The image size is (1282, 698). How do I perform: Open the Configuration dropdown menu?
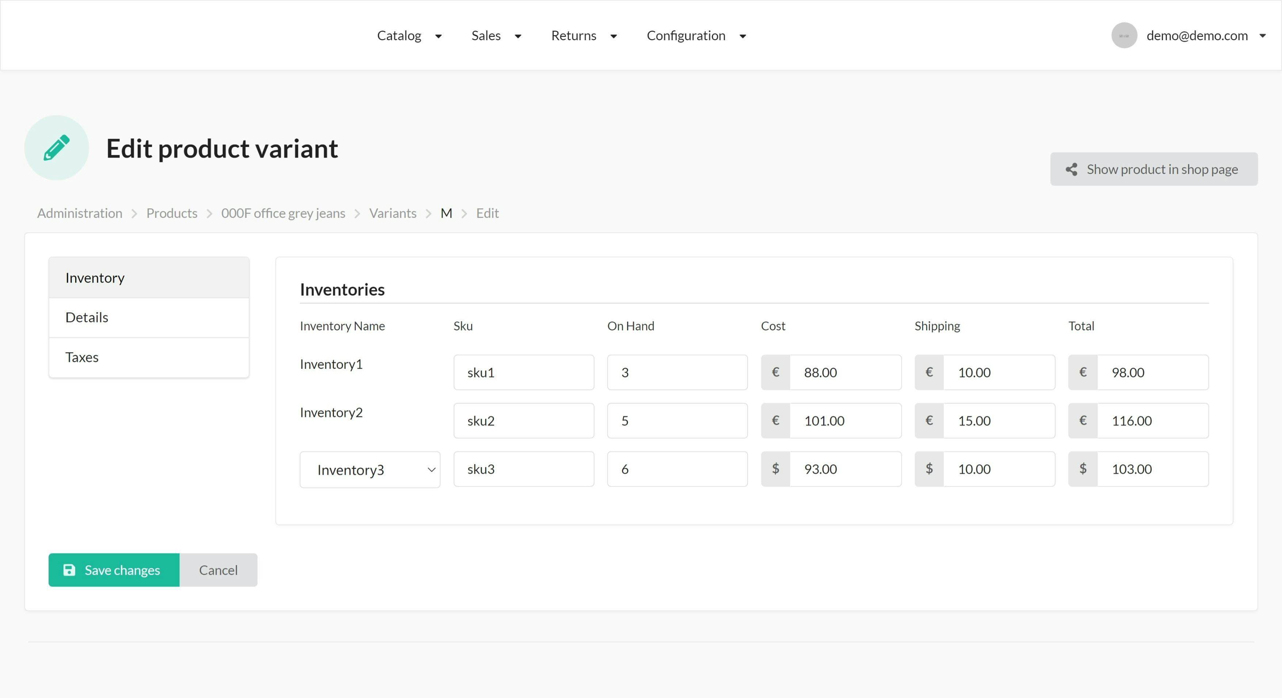696,35
